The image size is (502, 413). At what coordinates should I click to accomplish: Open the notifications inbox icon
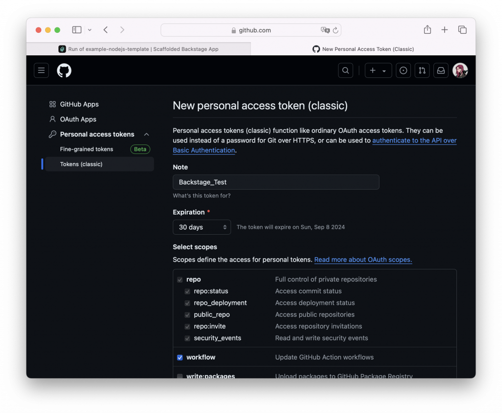441,71
